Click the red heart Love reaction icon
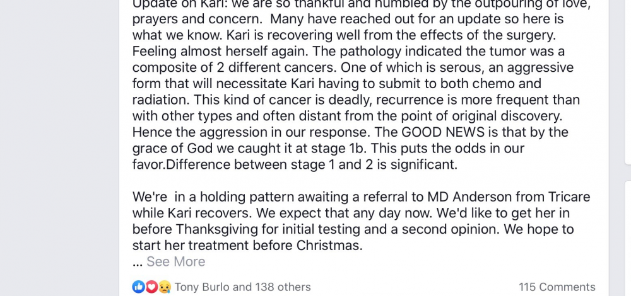Image resolution: width=631 pixels, height=296 pixels. click(x=151, y=287)
